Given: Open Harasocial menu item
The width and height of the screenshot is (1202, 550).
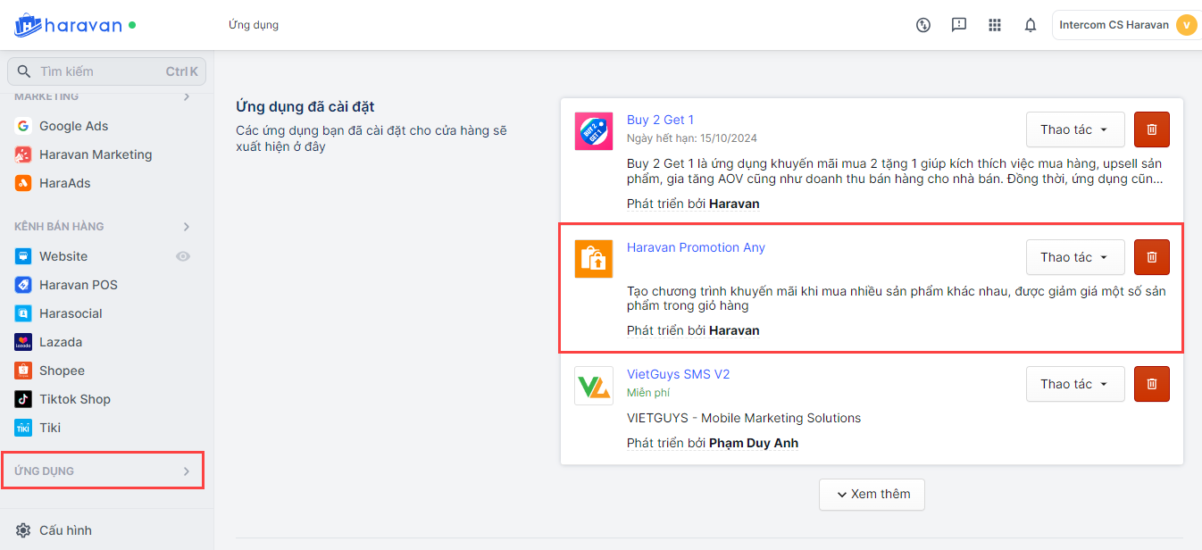Looking at the screenshot, I should pos(71,313).
